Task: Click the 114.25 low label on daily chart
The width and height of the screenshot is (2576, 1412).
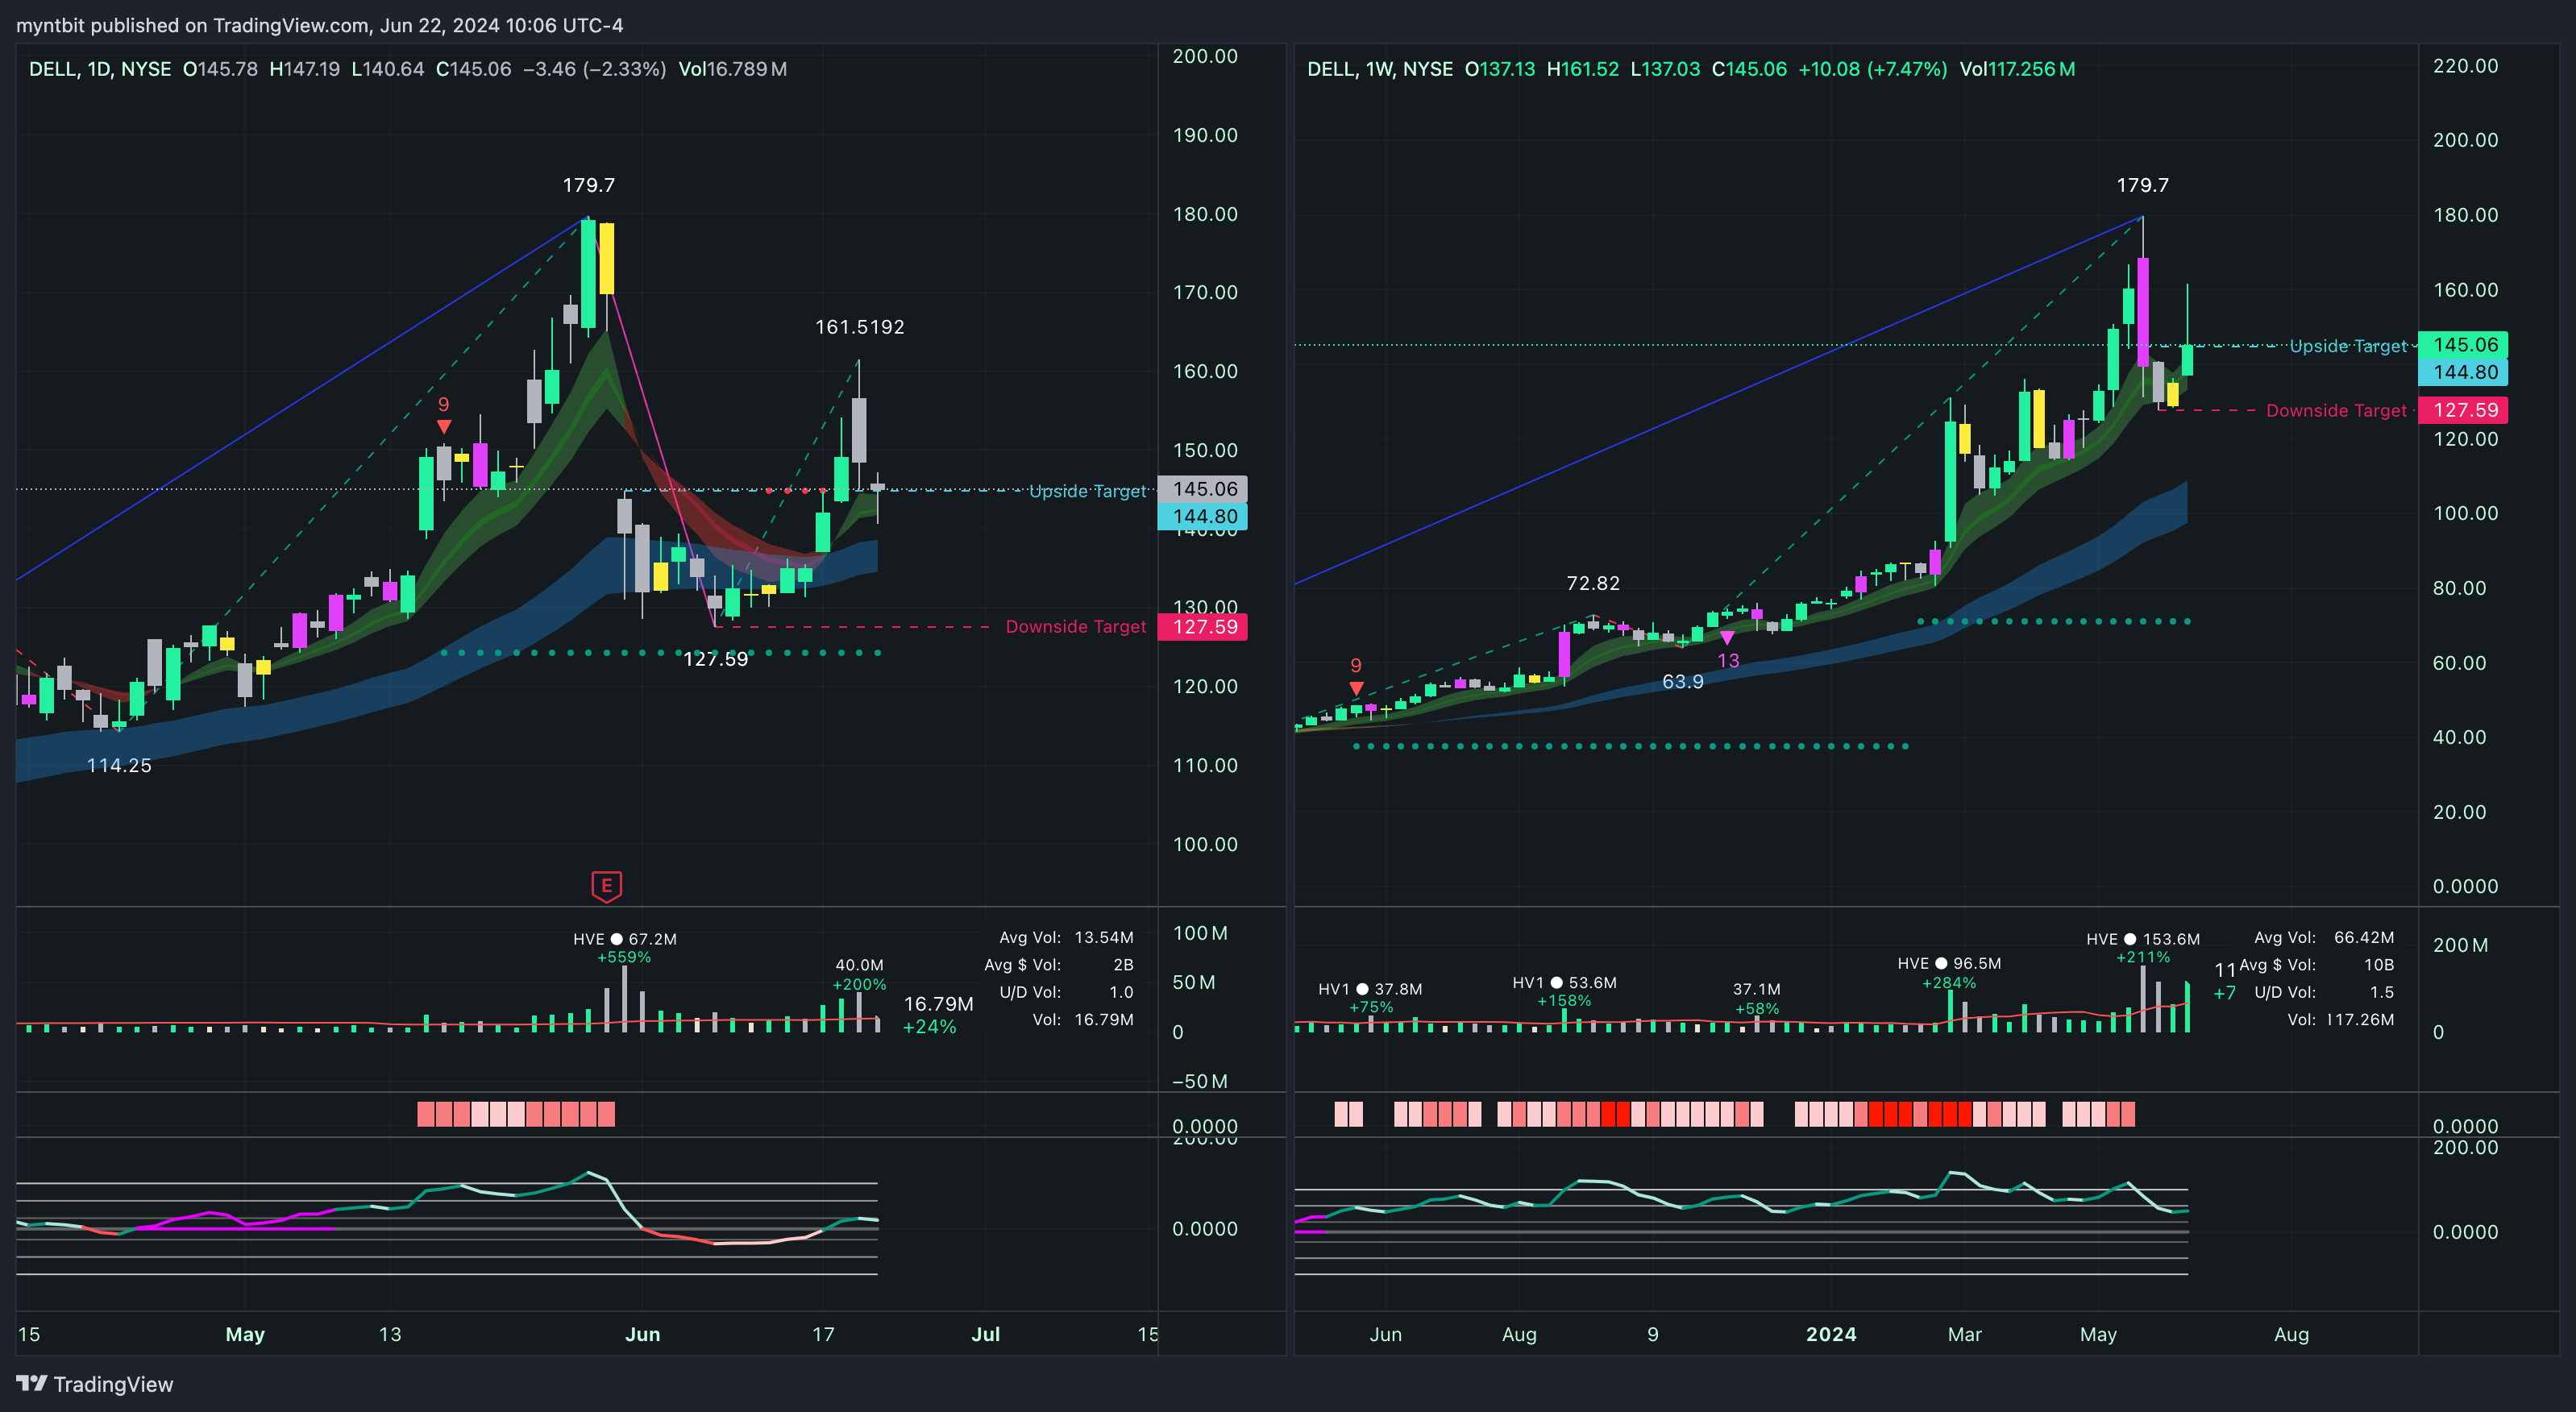Action: coord(119,765)
